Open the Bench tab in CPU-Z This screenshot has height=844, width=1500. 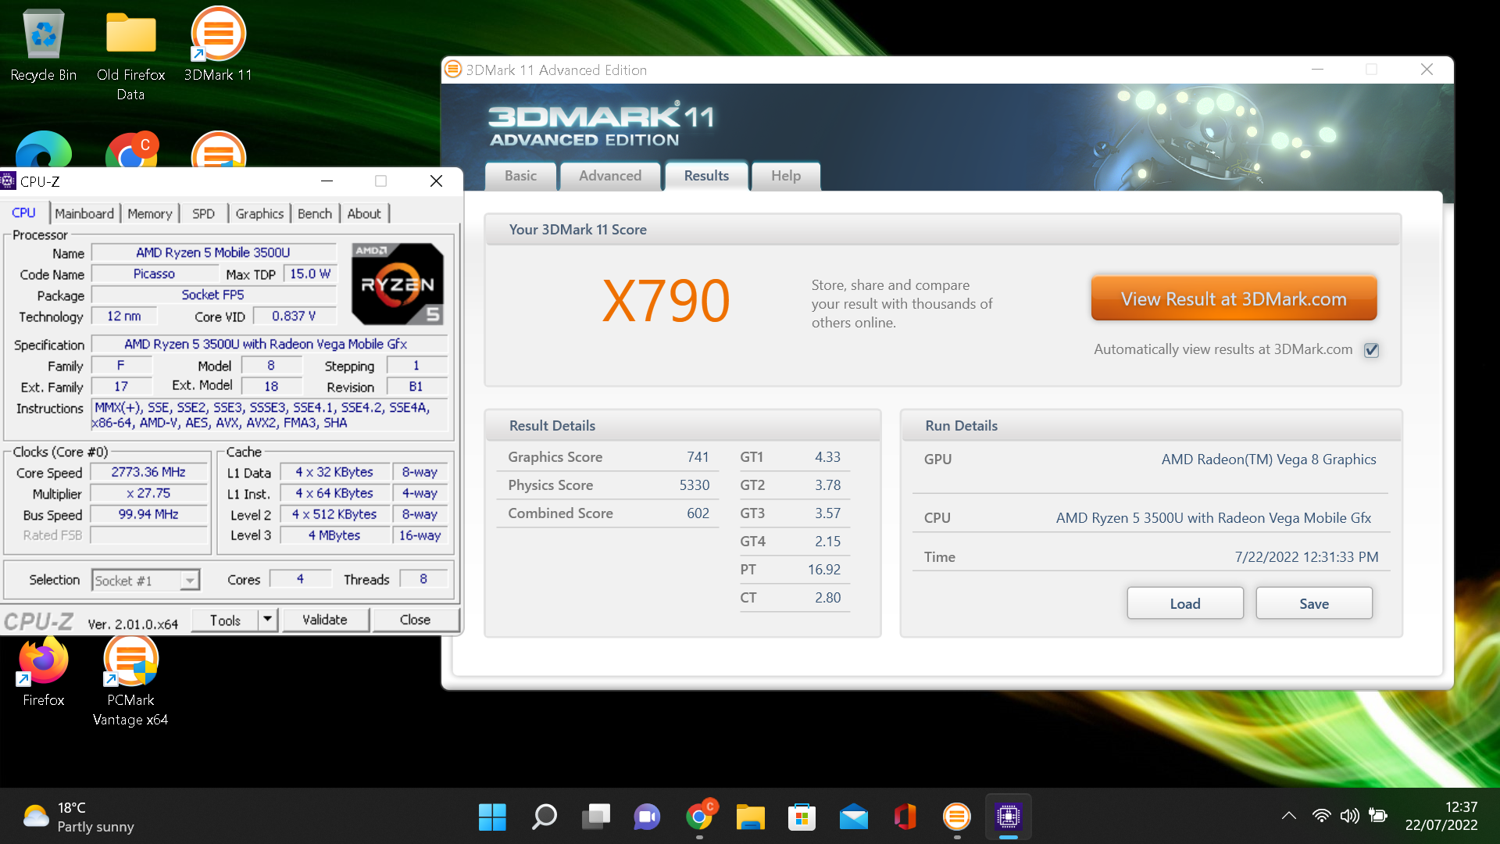pos(315,213)
